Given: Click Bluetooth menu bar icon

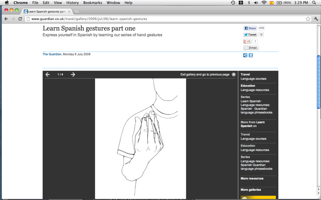Looking at the screenshot, I should click(x=249, y=2).
